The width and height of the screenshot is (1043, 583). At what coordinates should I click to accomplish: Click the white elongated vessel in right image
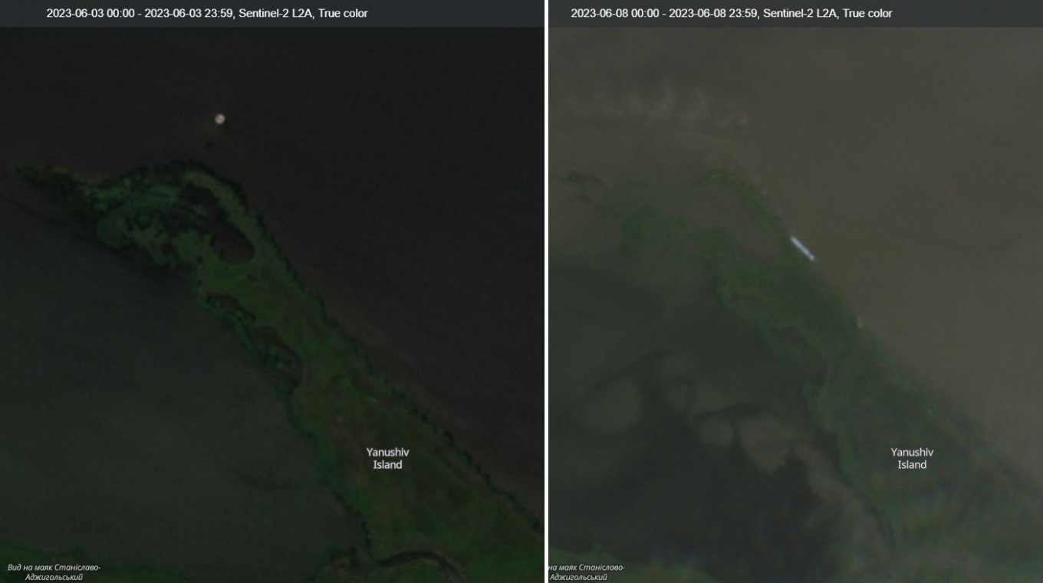802,247
